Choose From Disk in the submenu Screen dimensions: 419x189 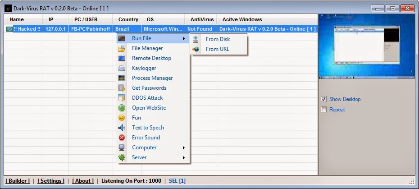(219, 39)
